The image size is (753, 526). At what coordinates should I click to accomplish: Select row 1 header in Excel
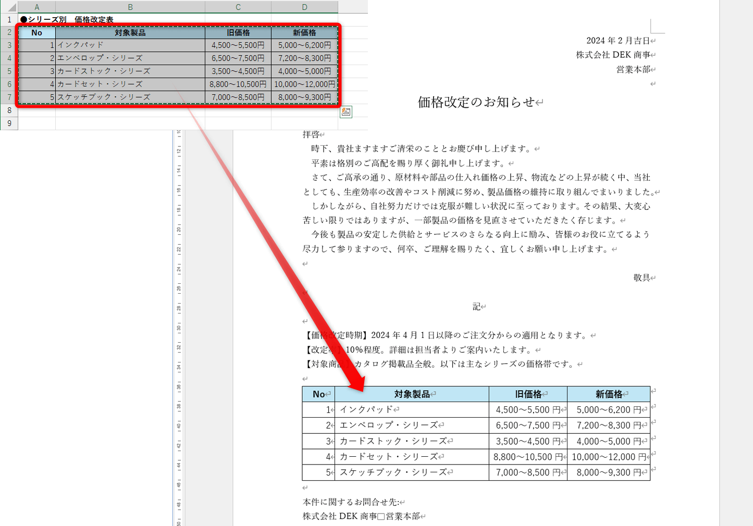9,20
